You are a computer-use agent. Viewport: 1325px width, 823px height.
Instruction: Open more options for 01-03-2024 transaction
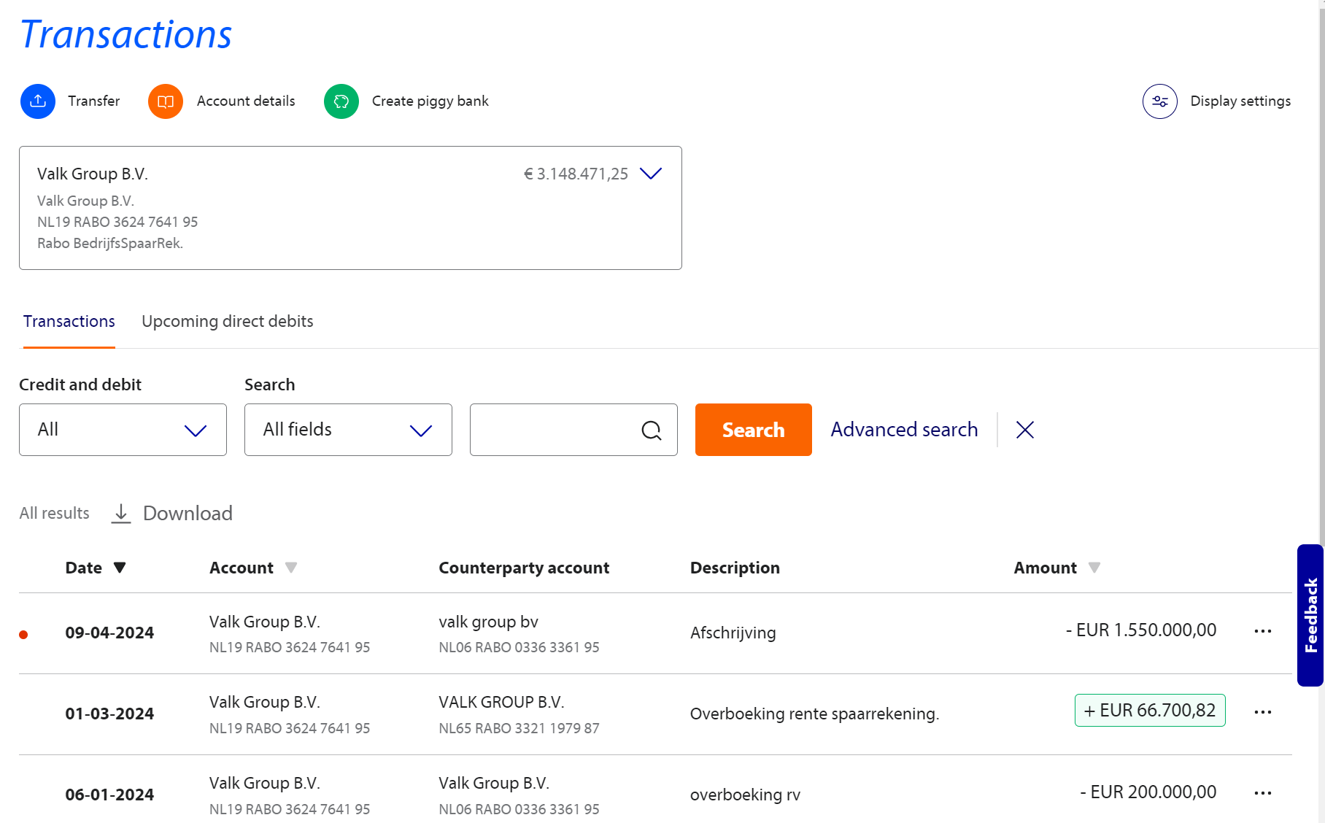point(1262,712)
